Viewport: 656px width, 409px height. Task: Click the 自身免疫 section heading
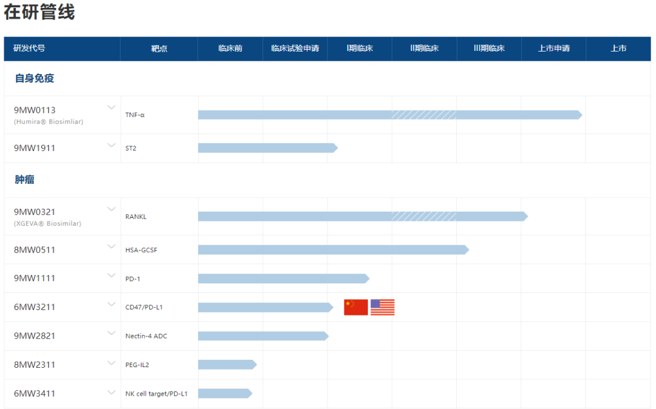tap(35, 78)
